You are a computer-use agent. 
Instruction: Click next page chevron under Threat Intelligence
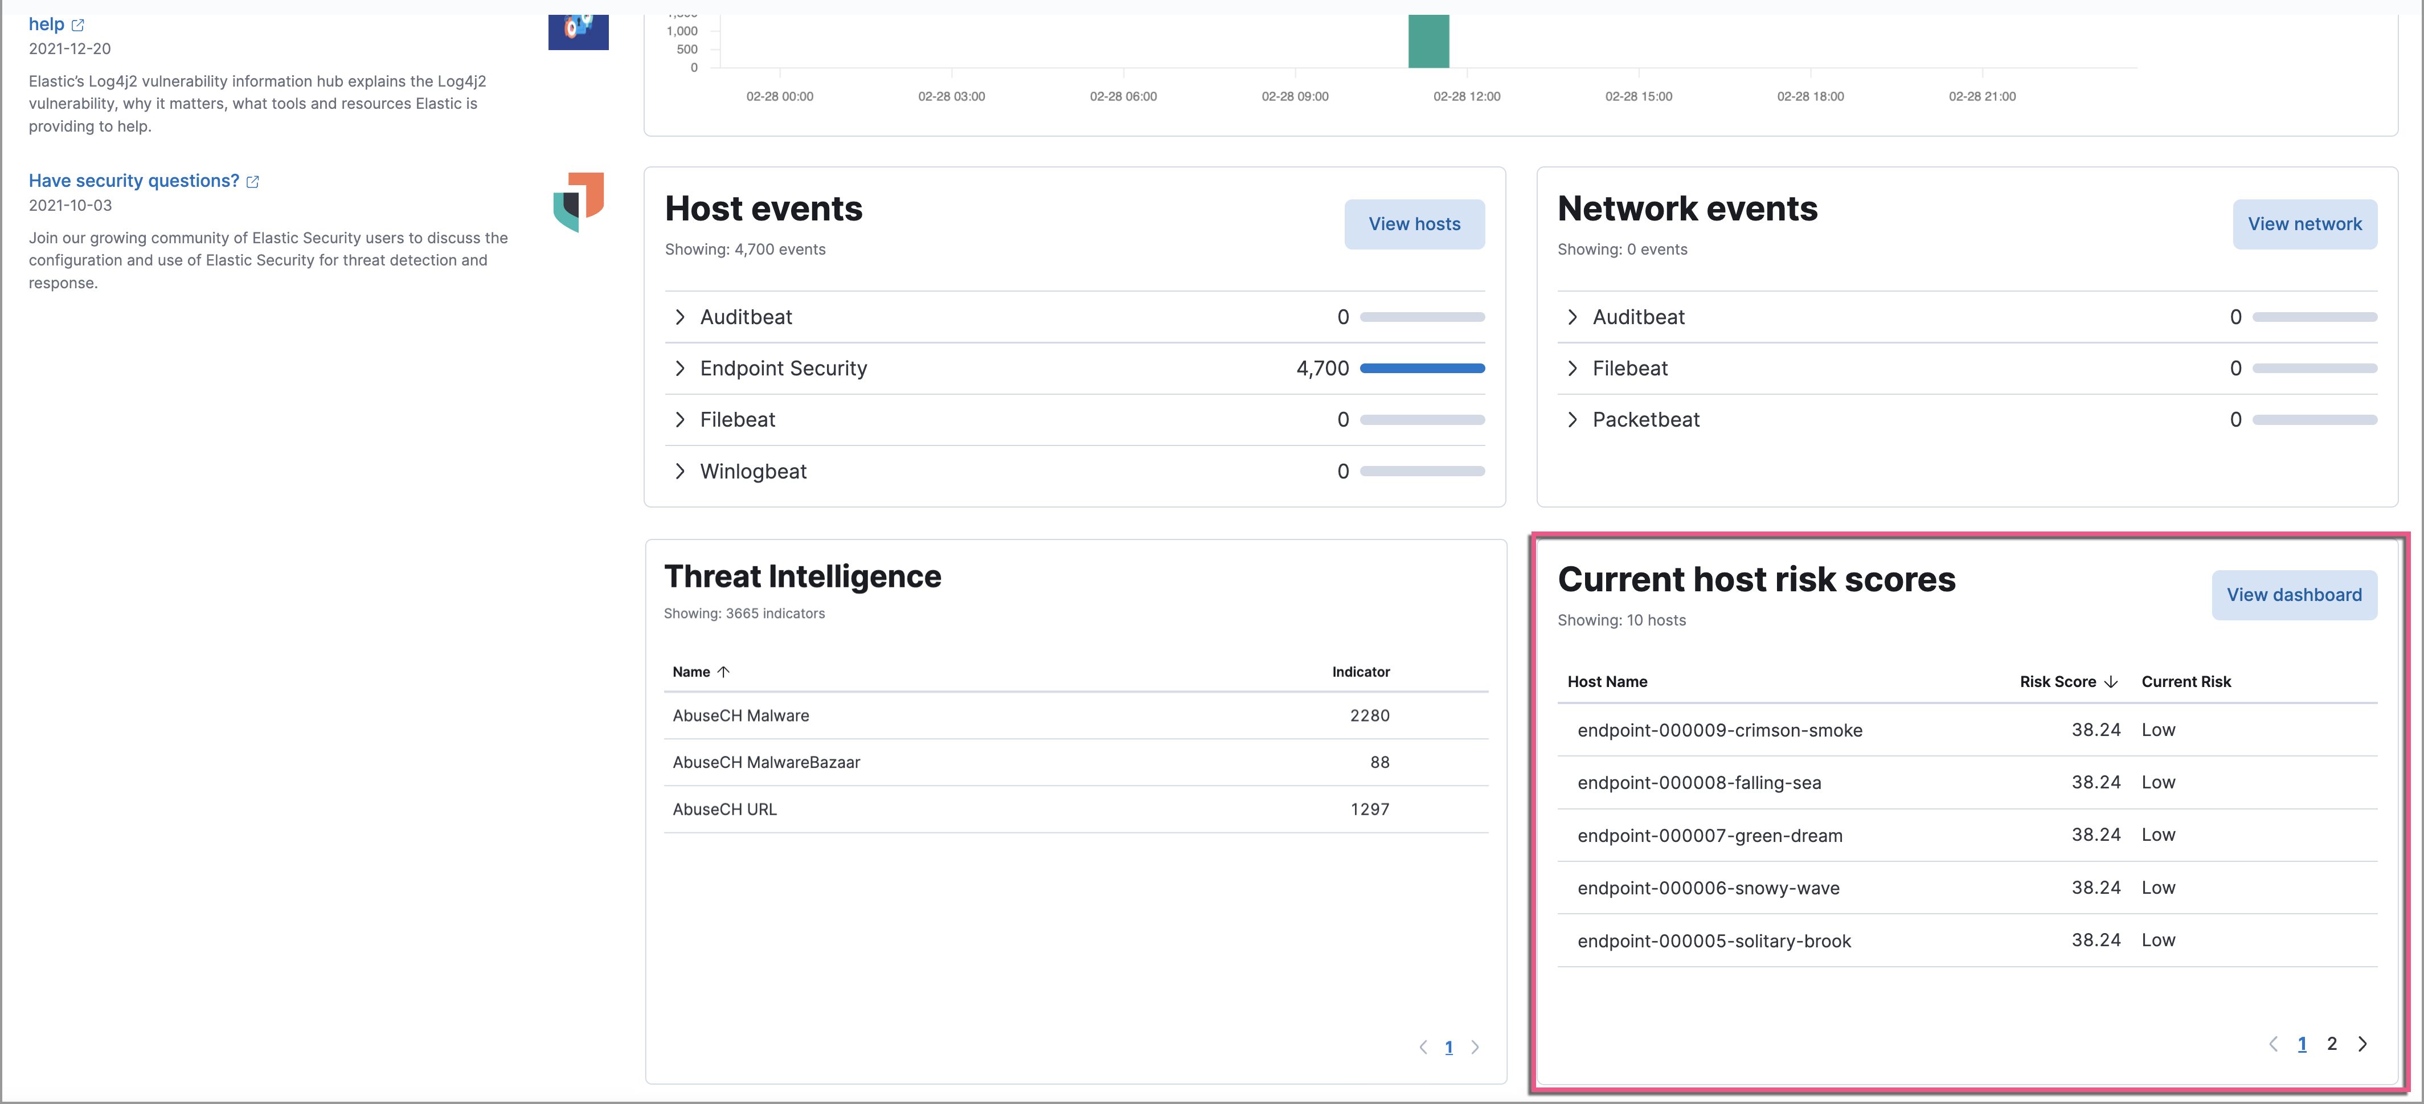[x=1475, y=1046]
